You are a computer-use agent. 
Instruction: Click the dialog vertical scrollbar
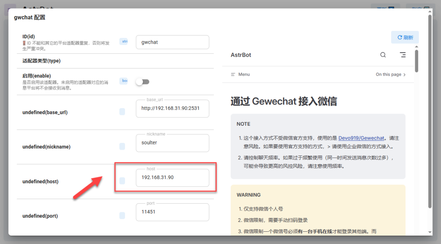click(x=430, y=111)
